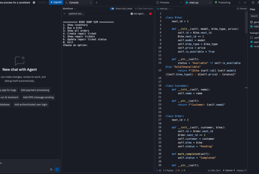The height and width of the screenshot is (174, 259).
Task: Select the python3 mai... workflow label
Action: point(76,14)
